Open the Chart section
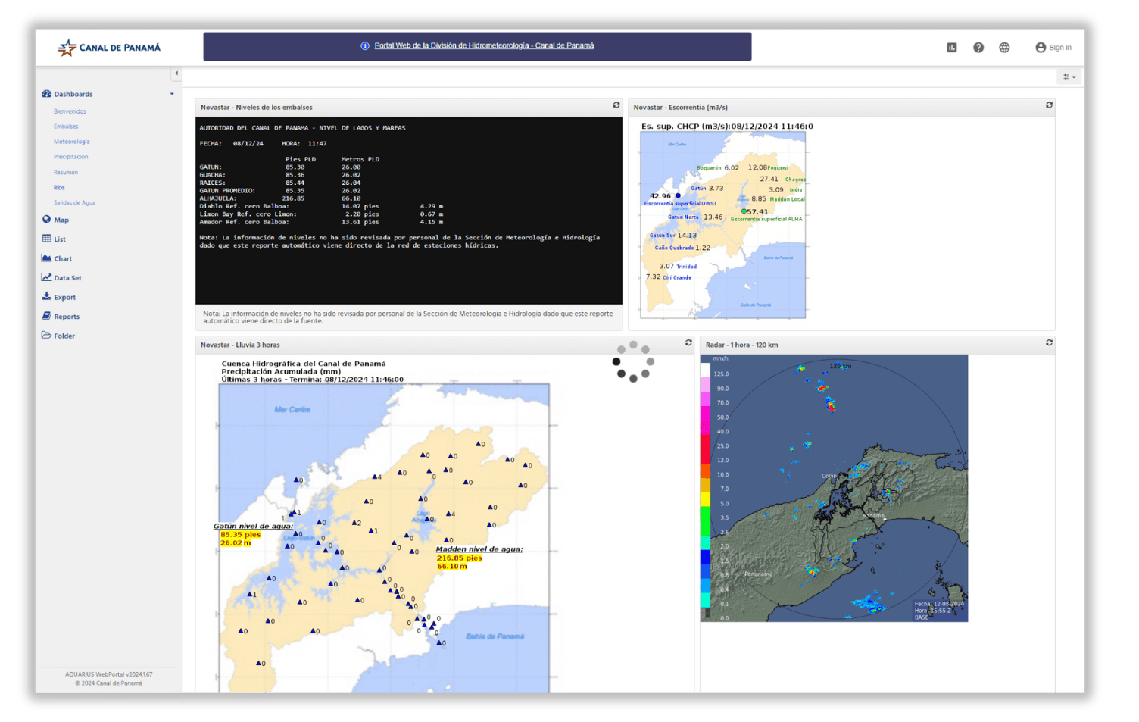 coord(63,259)
